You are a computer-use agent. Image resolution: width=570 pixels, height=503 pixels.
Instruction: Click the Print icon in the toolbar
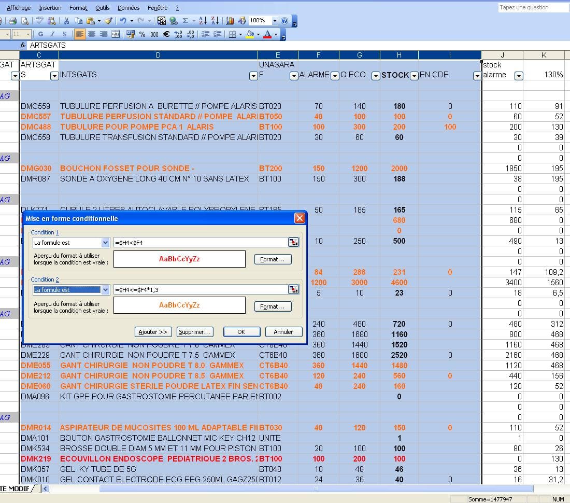click(13, 21)
